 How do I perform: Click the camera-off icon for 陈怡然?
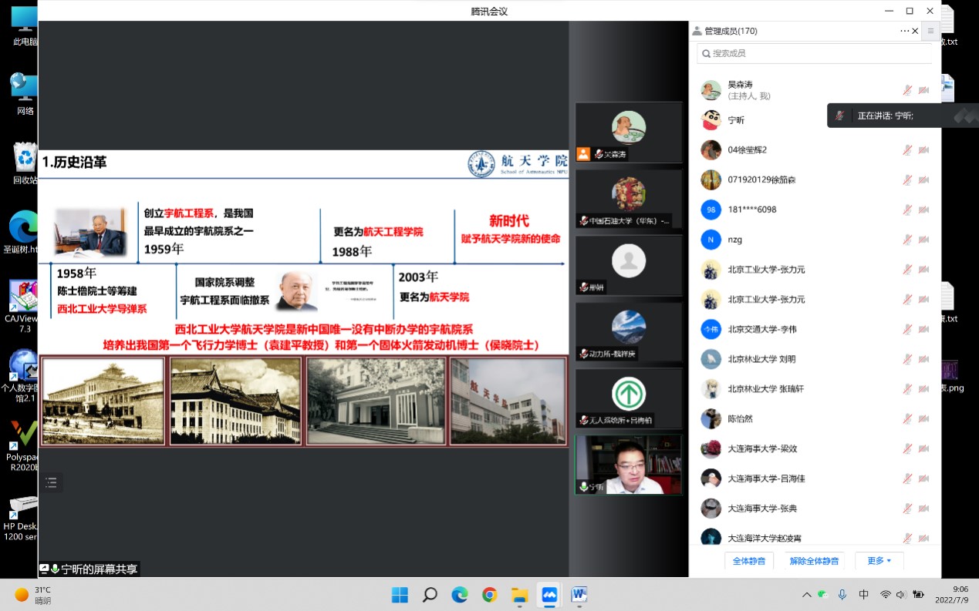click(923, 419)
